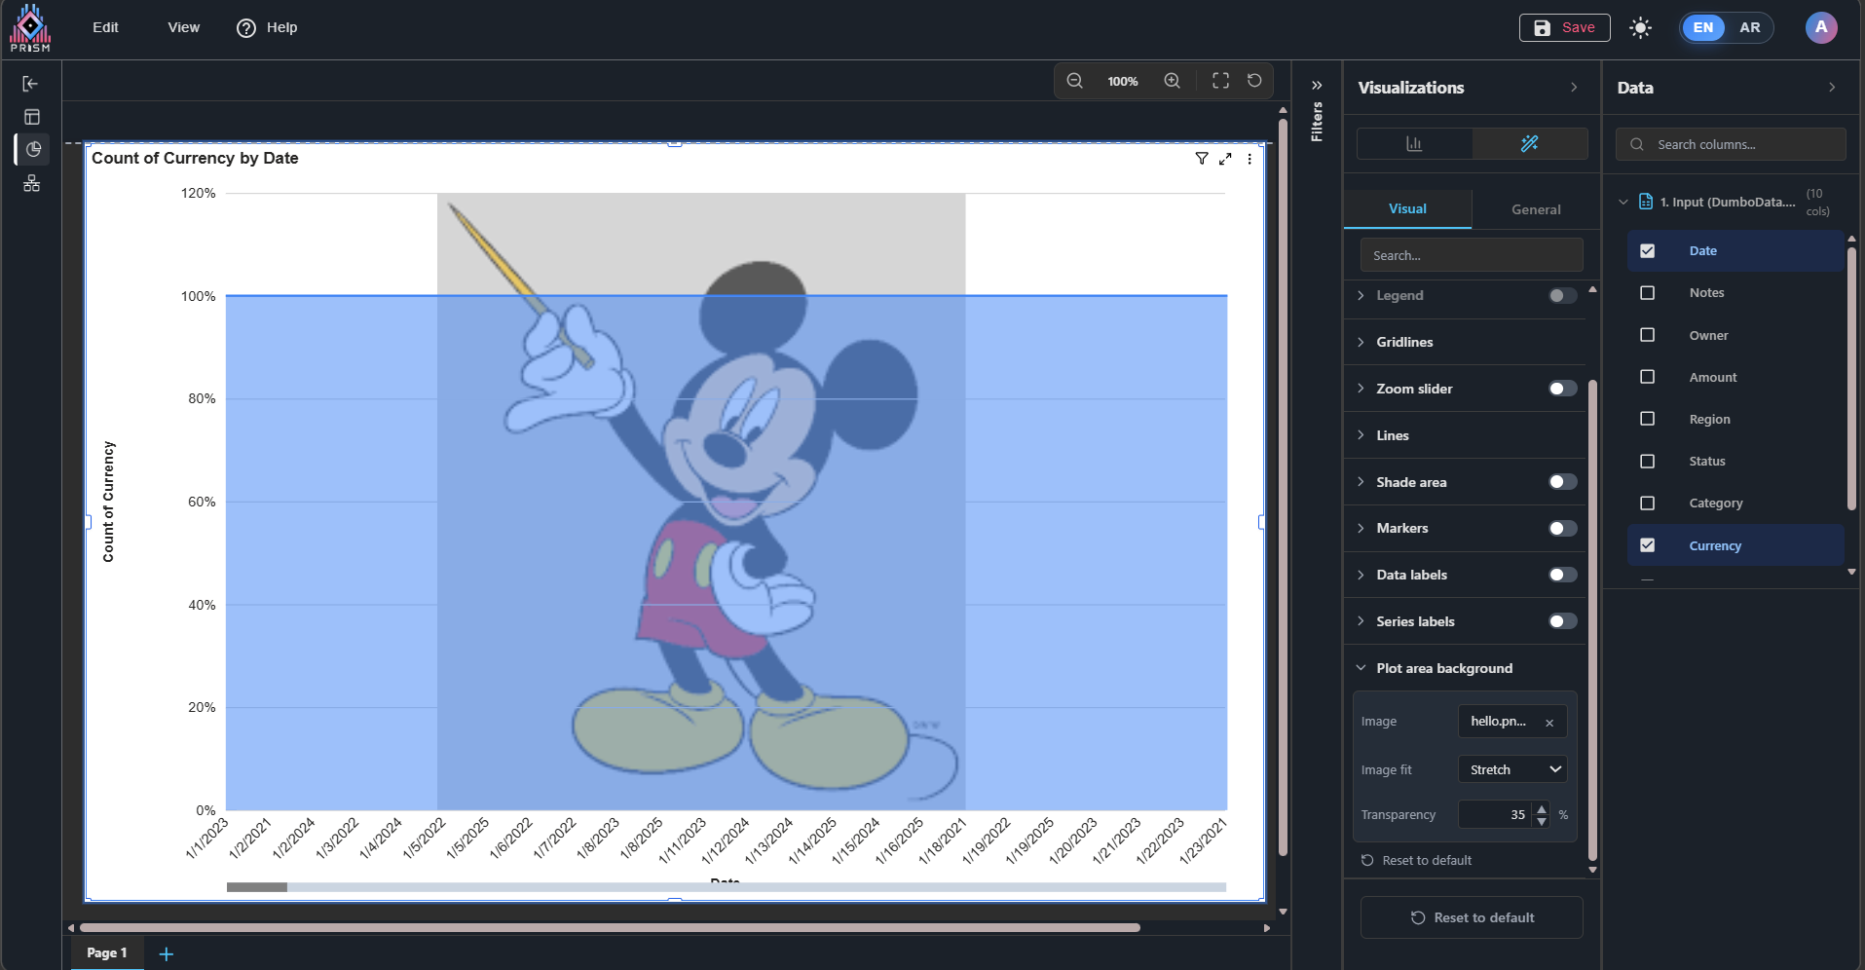Screen dimensions: 1865x970
Task: Open the chart filter funnel icon
Action: coord(1202,159)
